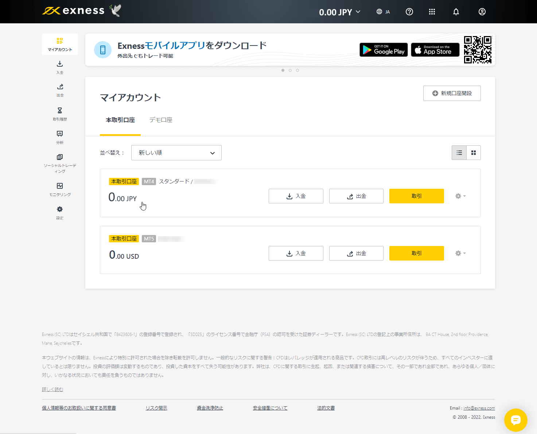The image size is (537, 434).
Task: Open the help question mark icon
Action: pyautogui.click(x=409, y=11)
